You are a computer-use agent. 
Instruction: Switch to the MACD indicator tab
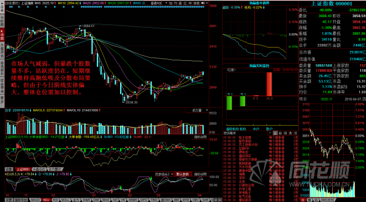pos(35,200)
